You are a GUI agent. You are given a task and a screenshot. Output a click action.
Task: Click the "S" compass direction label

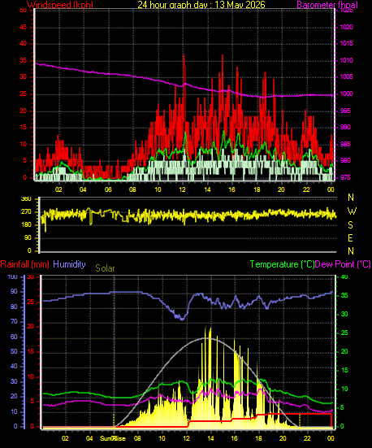pos(351,225)
